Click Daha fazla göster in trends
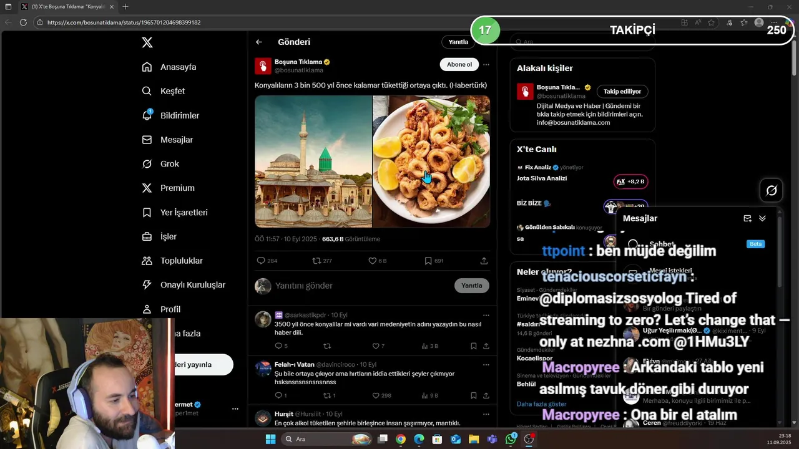 [541, 404]
